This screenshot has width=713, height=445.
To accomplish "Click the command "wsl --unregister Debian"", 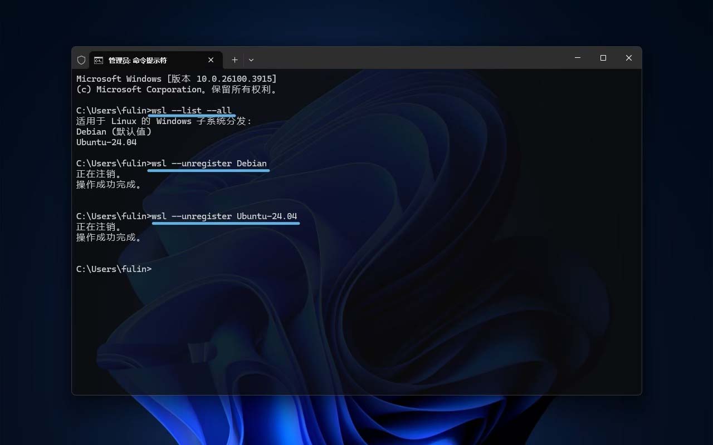I will pyautogui.click(x=209, y=164).
